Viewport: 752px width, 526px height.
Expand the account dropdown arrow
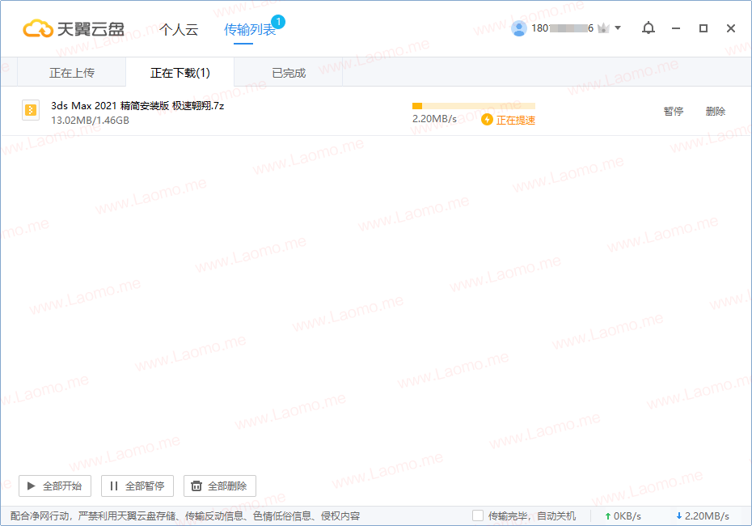point(618,28)
